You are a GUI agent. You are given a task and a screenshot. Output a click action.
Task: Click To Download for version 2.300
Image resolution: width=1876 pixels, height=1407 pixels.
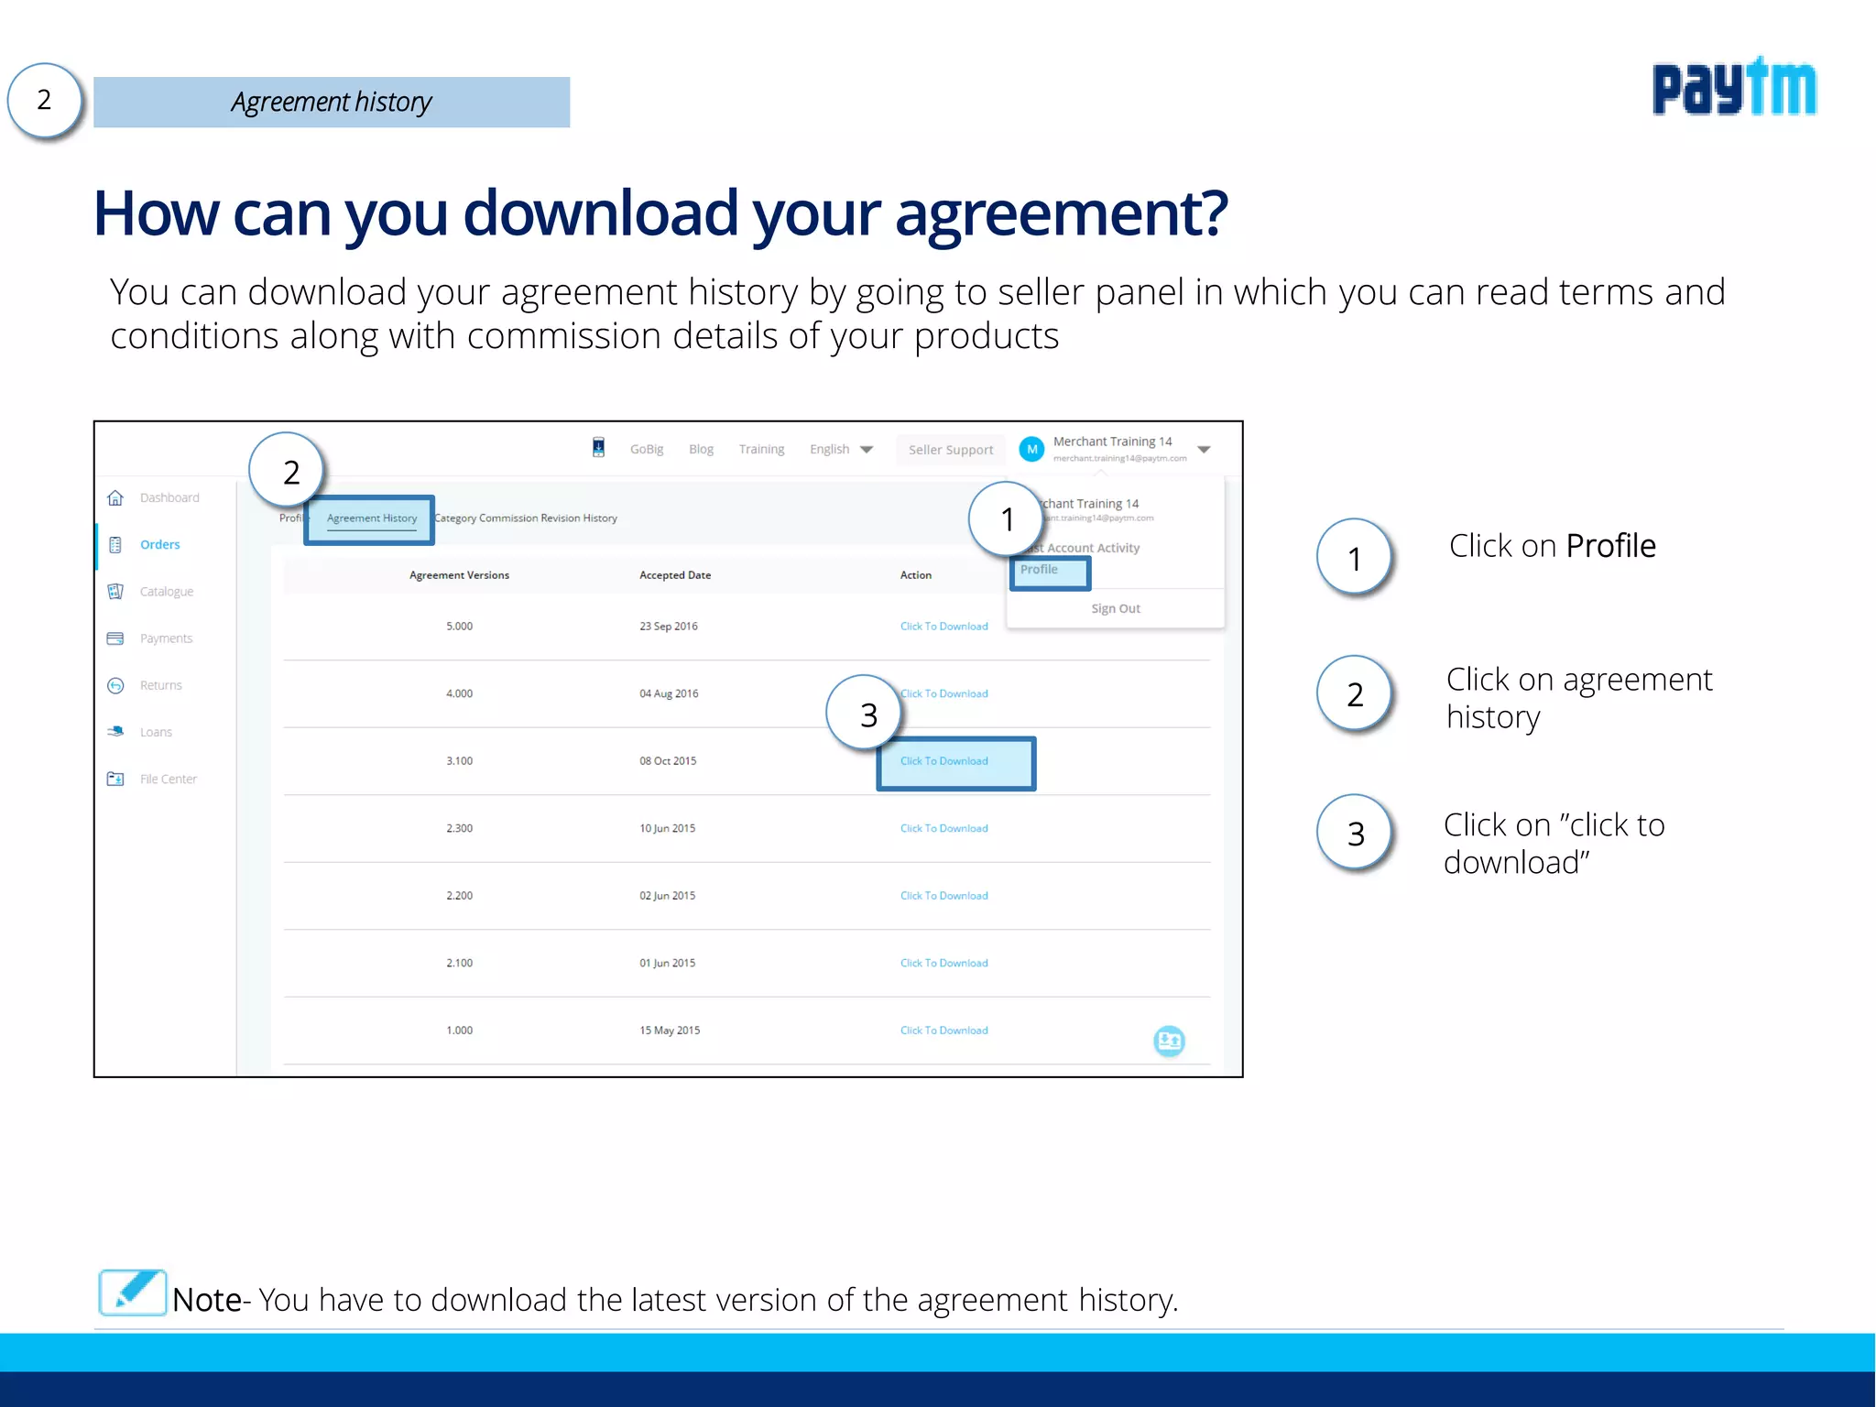tap(943, 828)
